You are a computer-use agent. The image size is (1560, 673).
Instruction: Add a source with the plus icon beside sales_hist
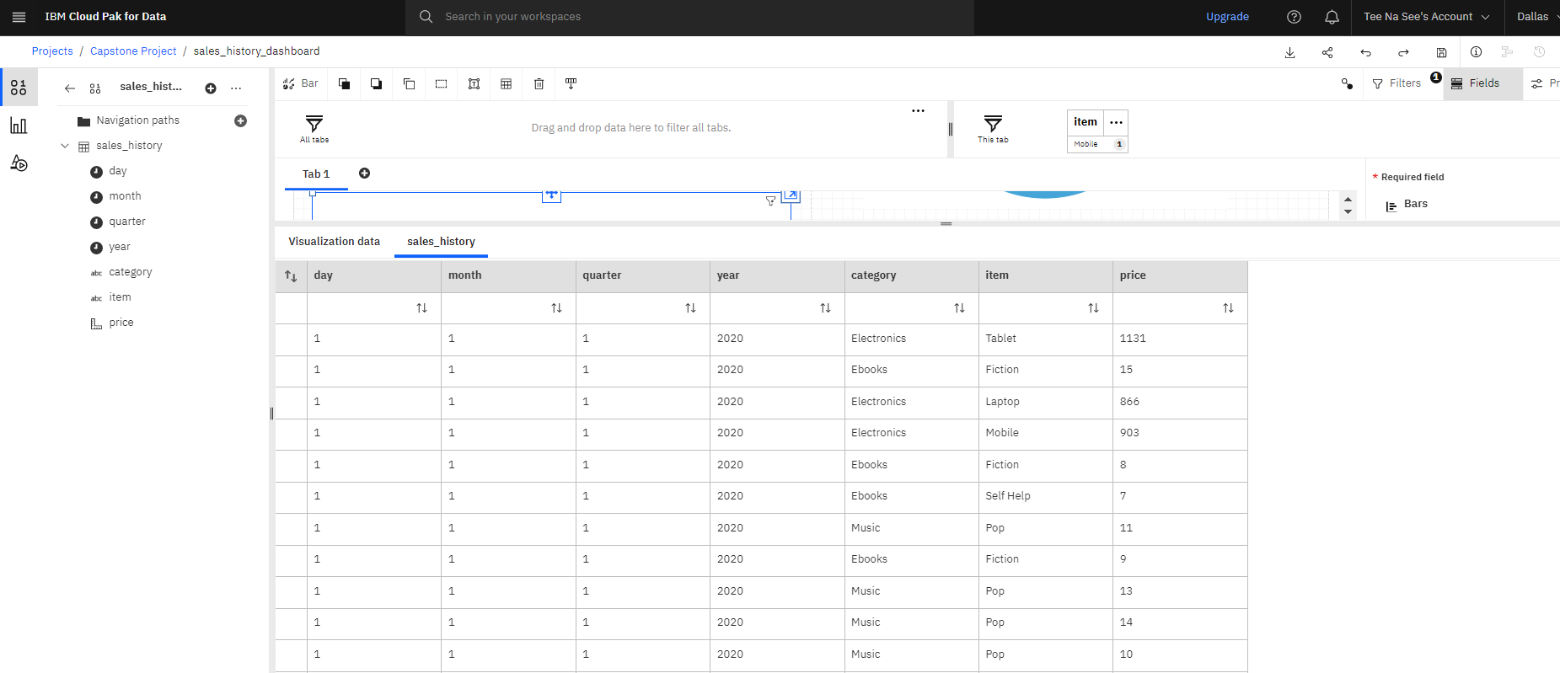(211, 88)
